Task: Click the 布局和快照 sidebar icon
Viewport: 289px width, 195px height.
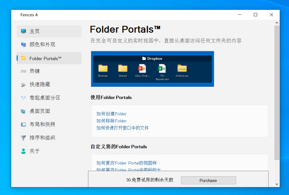Action: (23, 124)
